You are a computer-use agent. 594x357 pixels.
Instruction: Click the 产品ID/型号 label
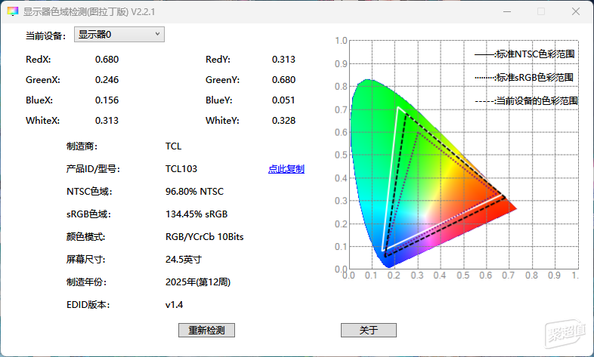pyautogui.click(x=93, y=169)
